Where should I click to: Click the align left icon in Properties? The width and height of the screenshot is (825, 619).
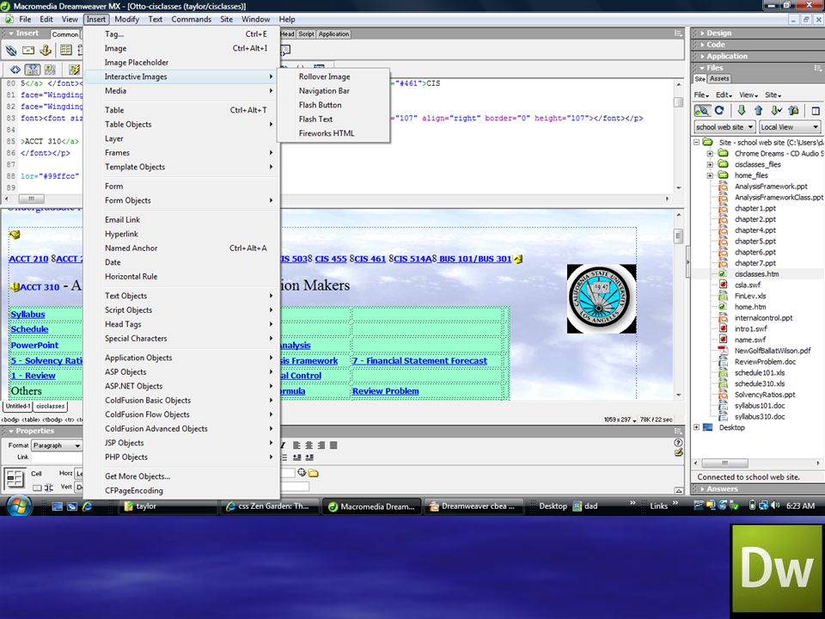pos(296,445)
